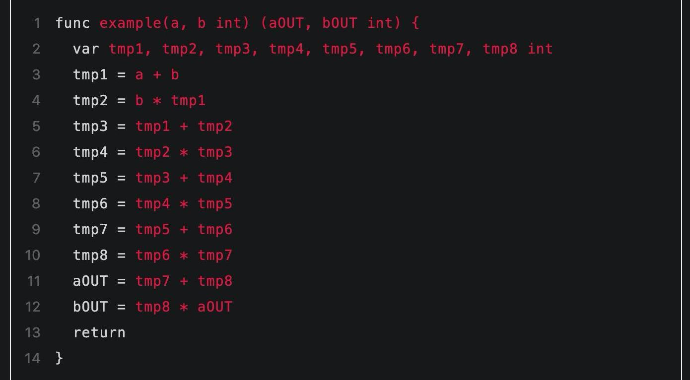Click the return keyword
The image size is (690, 380).
pyautogui.click(x=99, y=333)
